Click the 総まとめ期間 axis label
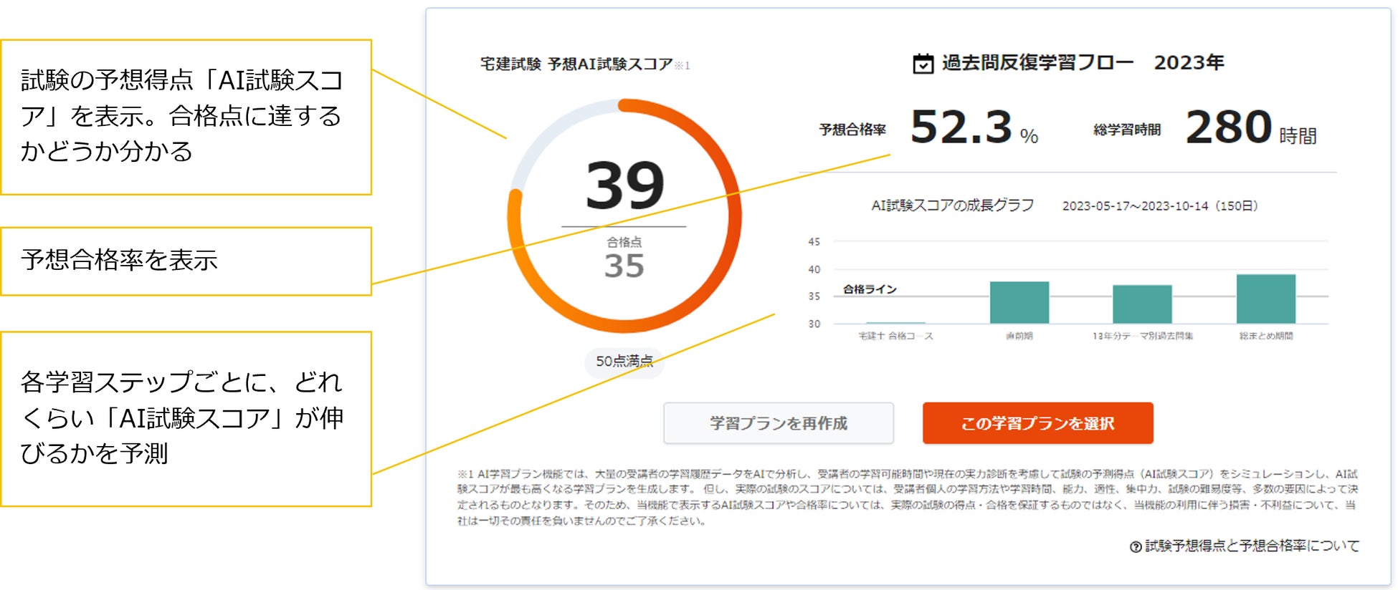The height and width of the screenshot is (590, 1398). [x=1266, y=336]
